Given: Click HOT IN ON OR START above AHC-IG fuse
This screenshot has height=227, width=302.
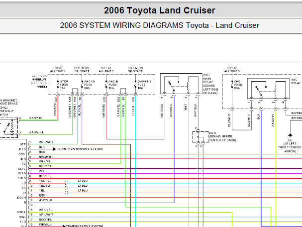Looking at the screenshot, I should [x=82, y=70].
